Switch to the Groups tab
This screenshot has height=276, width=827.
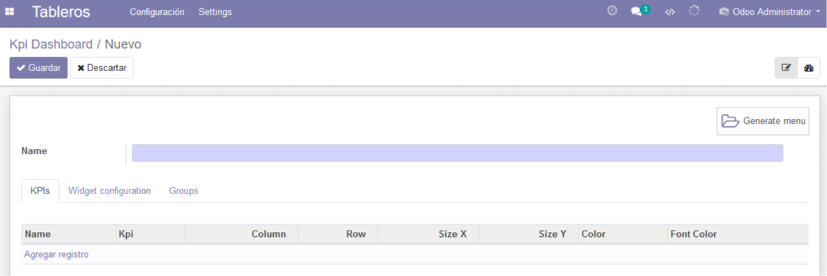[183, 191]
